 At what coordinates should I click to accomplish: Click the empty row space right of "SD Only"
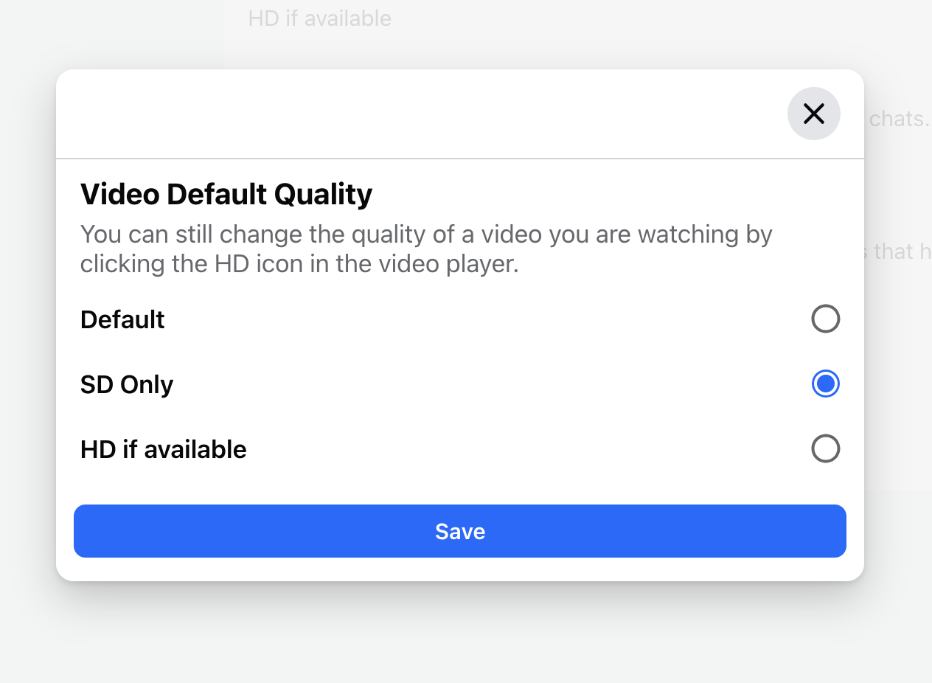[x=487, y=384]
